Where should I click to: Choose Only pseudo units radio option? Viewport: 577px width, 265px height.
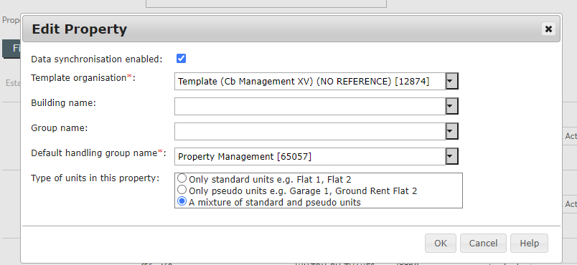coord(182,190)
